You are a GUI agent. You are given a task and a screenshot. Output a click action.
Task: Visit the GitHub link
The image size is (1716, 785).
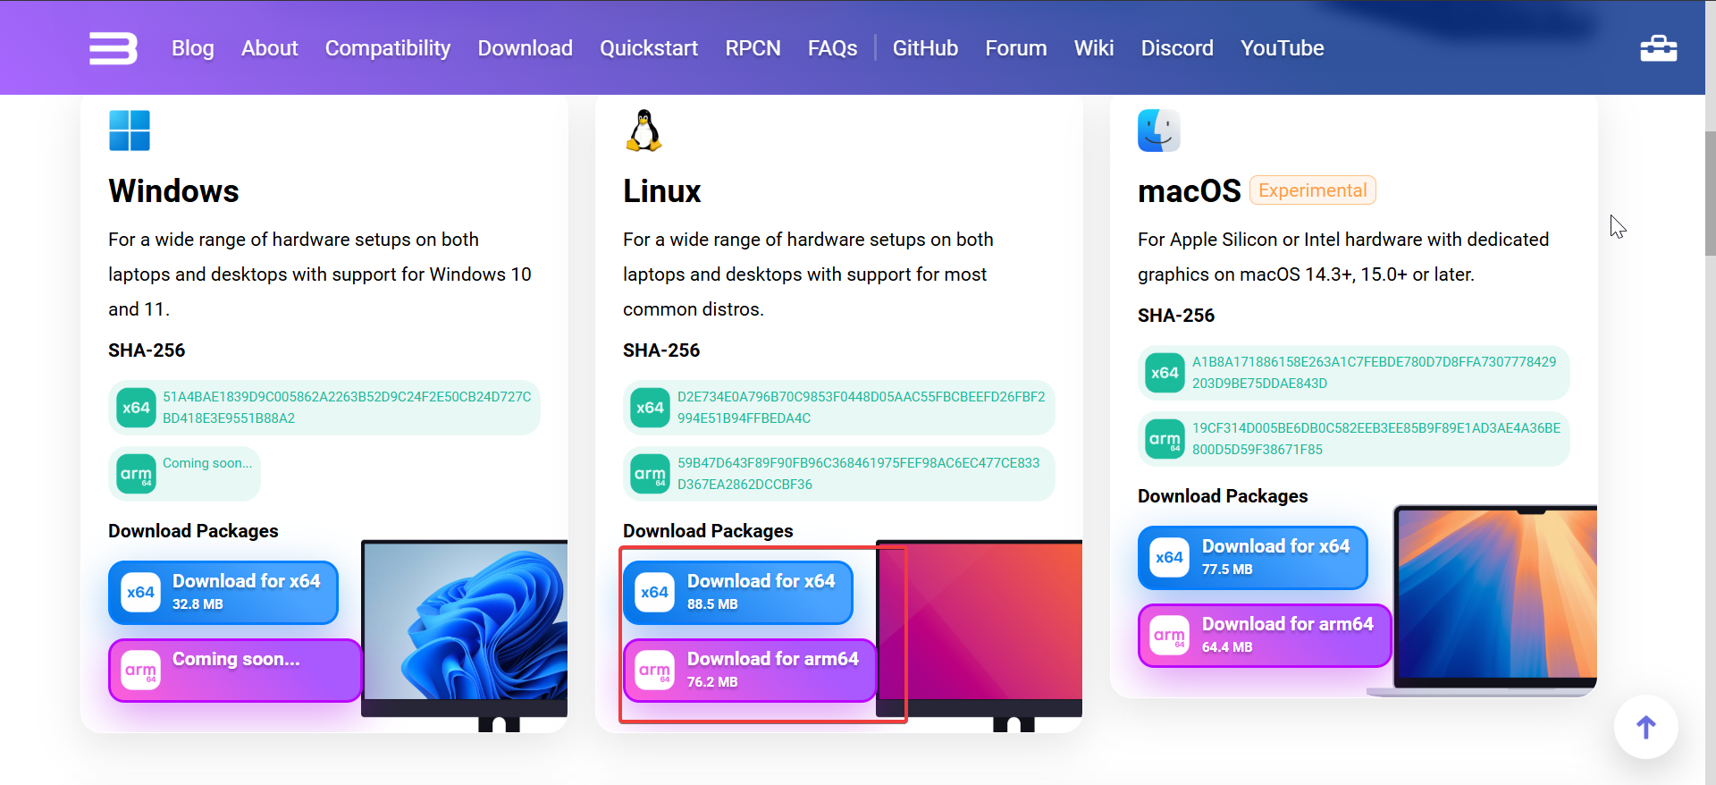coord(926,48)
